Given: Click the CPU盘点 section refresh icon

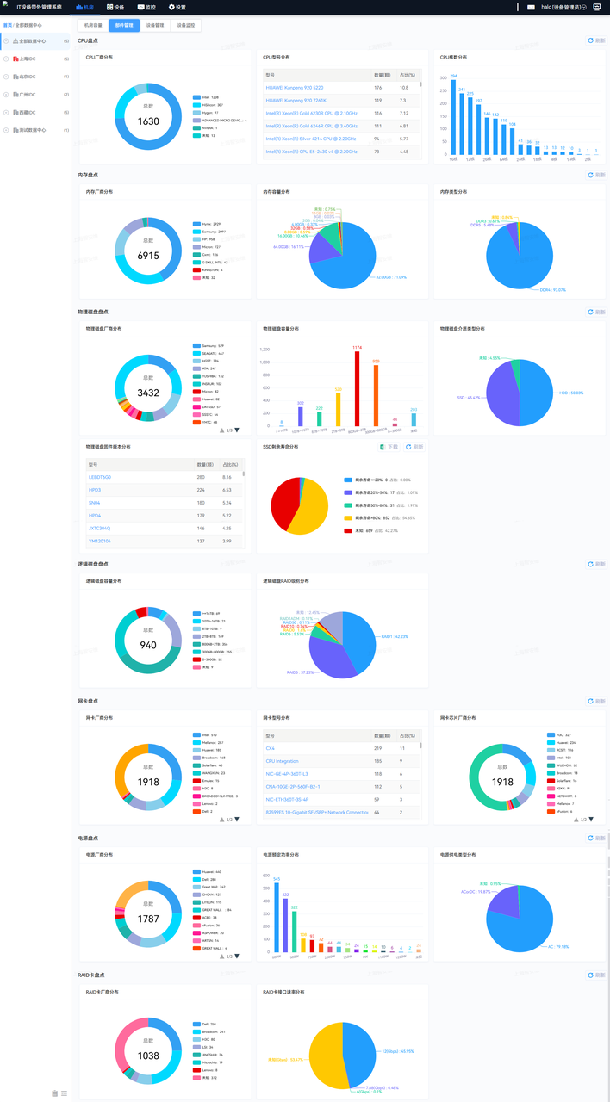Looking at the screenshot, I should click(590, 40).
